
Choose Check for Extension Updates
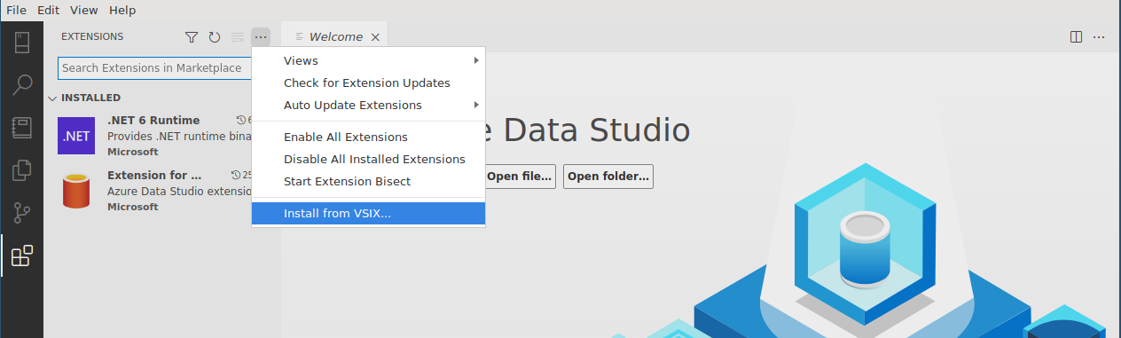[x=368, y=83]
